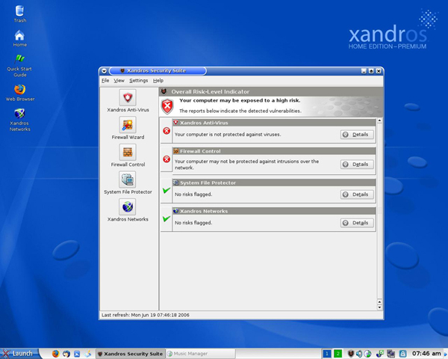Open the View menu
Viewport: 448px width, 359px height.
[119, 80]
